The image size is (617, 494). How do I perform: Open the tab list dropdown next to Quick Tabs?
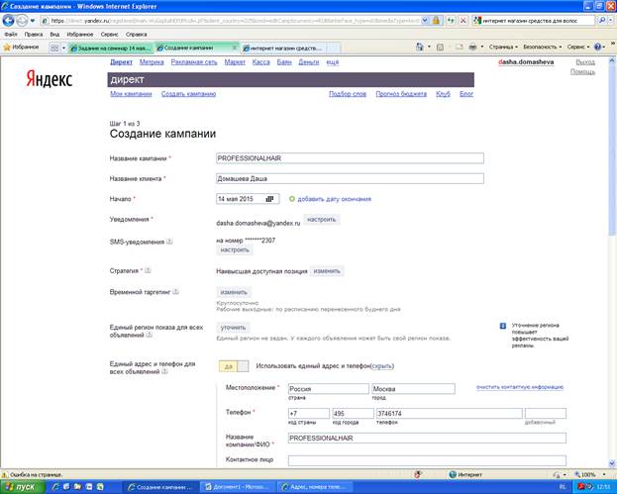tap(63, 48)
